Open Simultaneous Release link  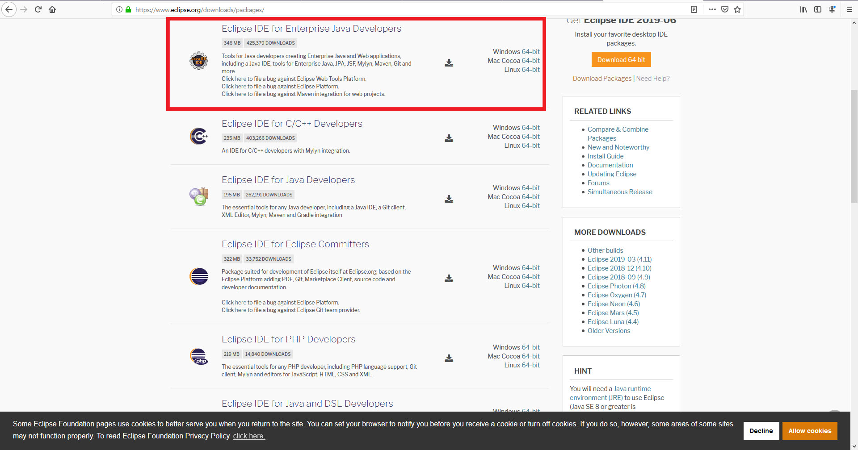620,192
